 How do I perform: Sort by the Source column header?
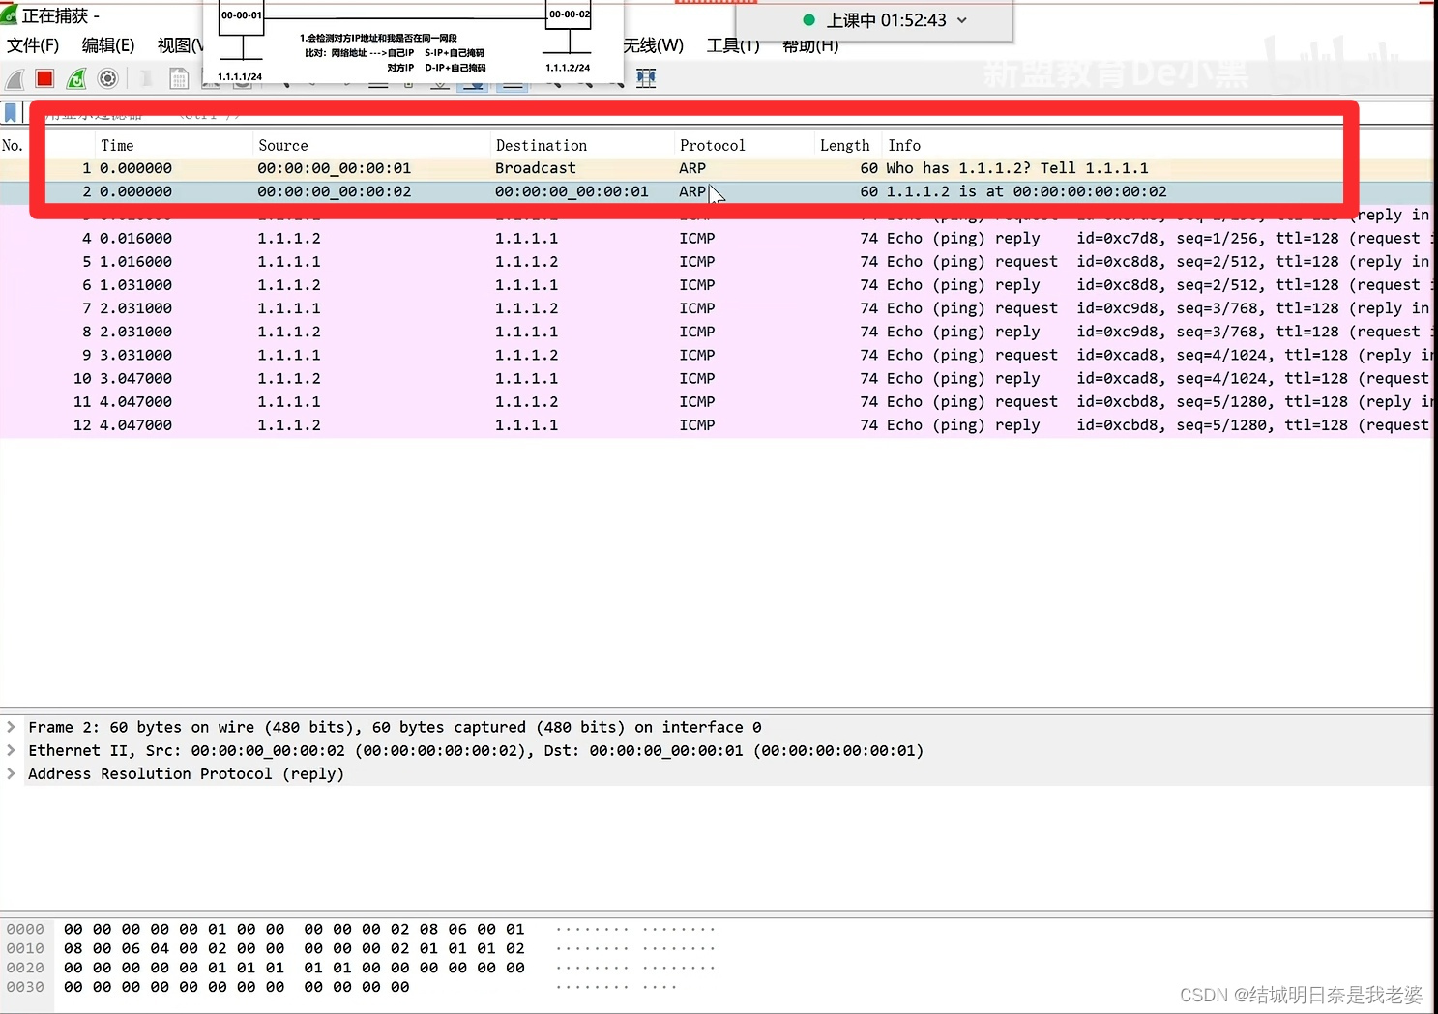coord(283,146)
